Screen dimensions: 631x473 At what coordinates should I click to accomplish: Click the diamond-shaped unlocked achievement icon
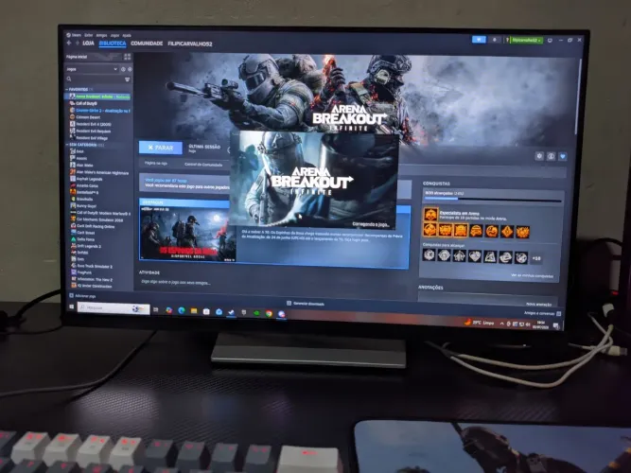click(x=507, y=232)
